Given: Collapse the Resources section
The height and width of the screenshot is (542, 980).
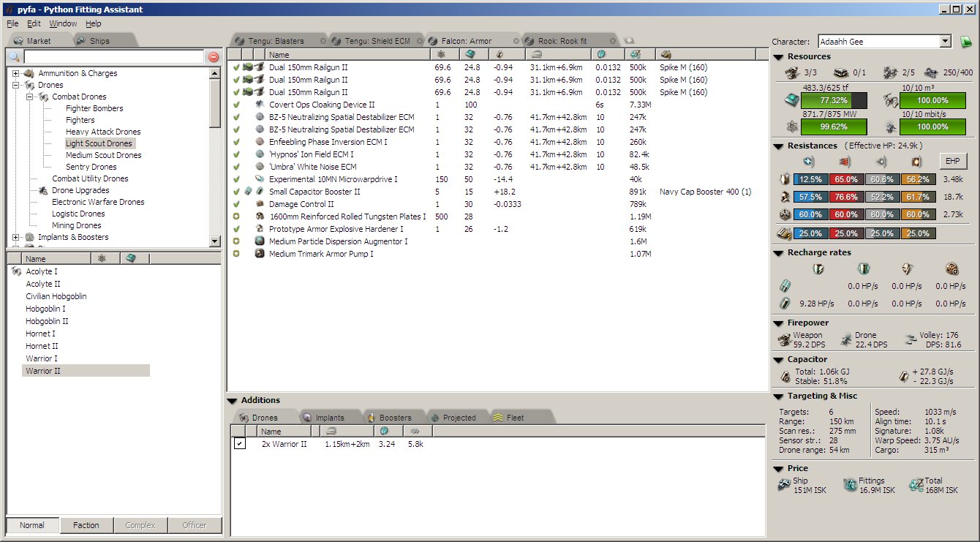Looking at the screenshot, I should click(778, 57).
